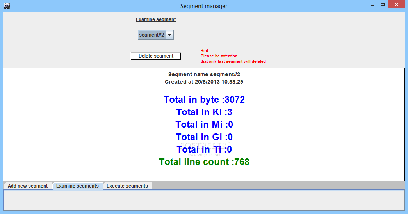Minimize the Segment manager window

(x=372, y=5)
